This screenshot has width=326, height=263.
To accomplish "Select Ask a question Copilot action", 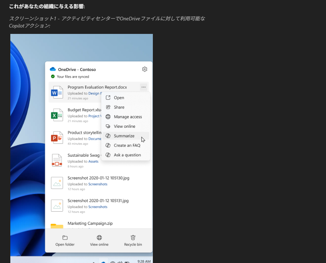I will click(127, 155).
